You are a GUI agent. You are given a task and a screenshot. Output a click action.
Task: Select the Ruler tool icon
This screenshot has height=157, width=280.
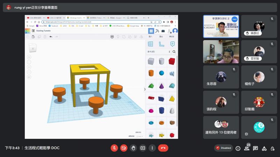[161, 44]
